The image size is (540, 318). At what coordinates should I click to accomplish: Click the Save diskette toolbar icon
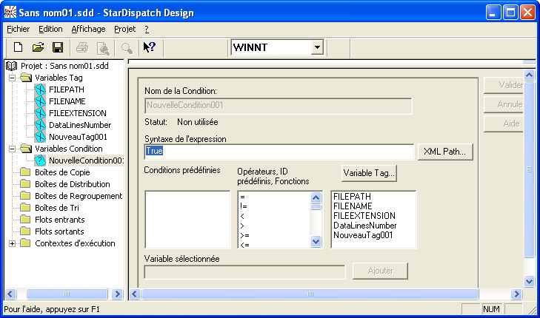pyautogui.click(x=57, y=47)
